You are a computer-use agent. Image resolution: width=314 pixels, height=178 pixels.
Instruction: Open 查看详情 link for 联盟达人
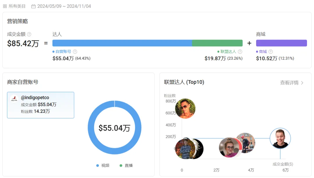(x=289, y=83)
